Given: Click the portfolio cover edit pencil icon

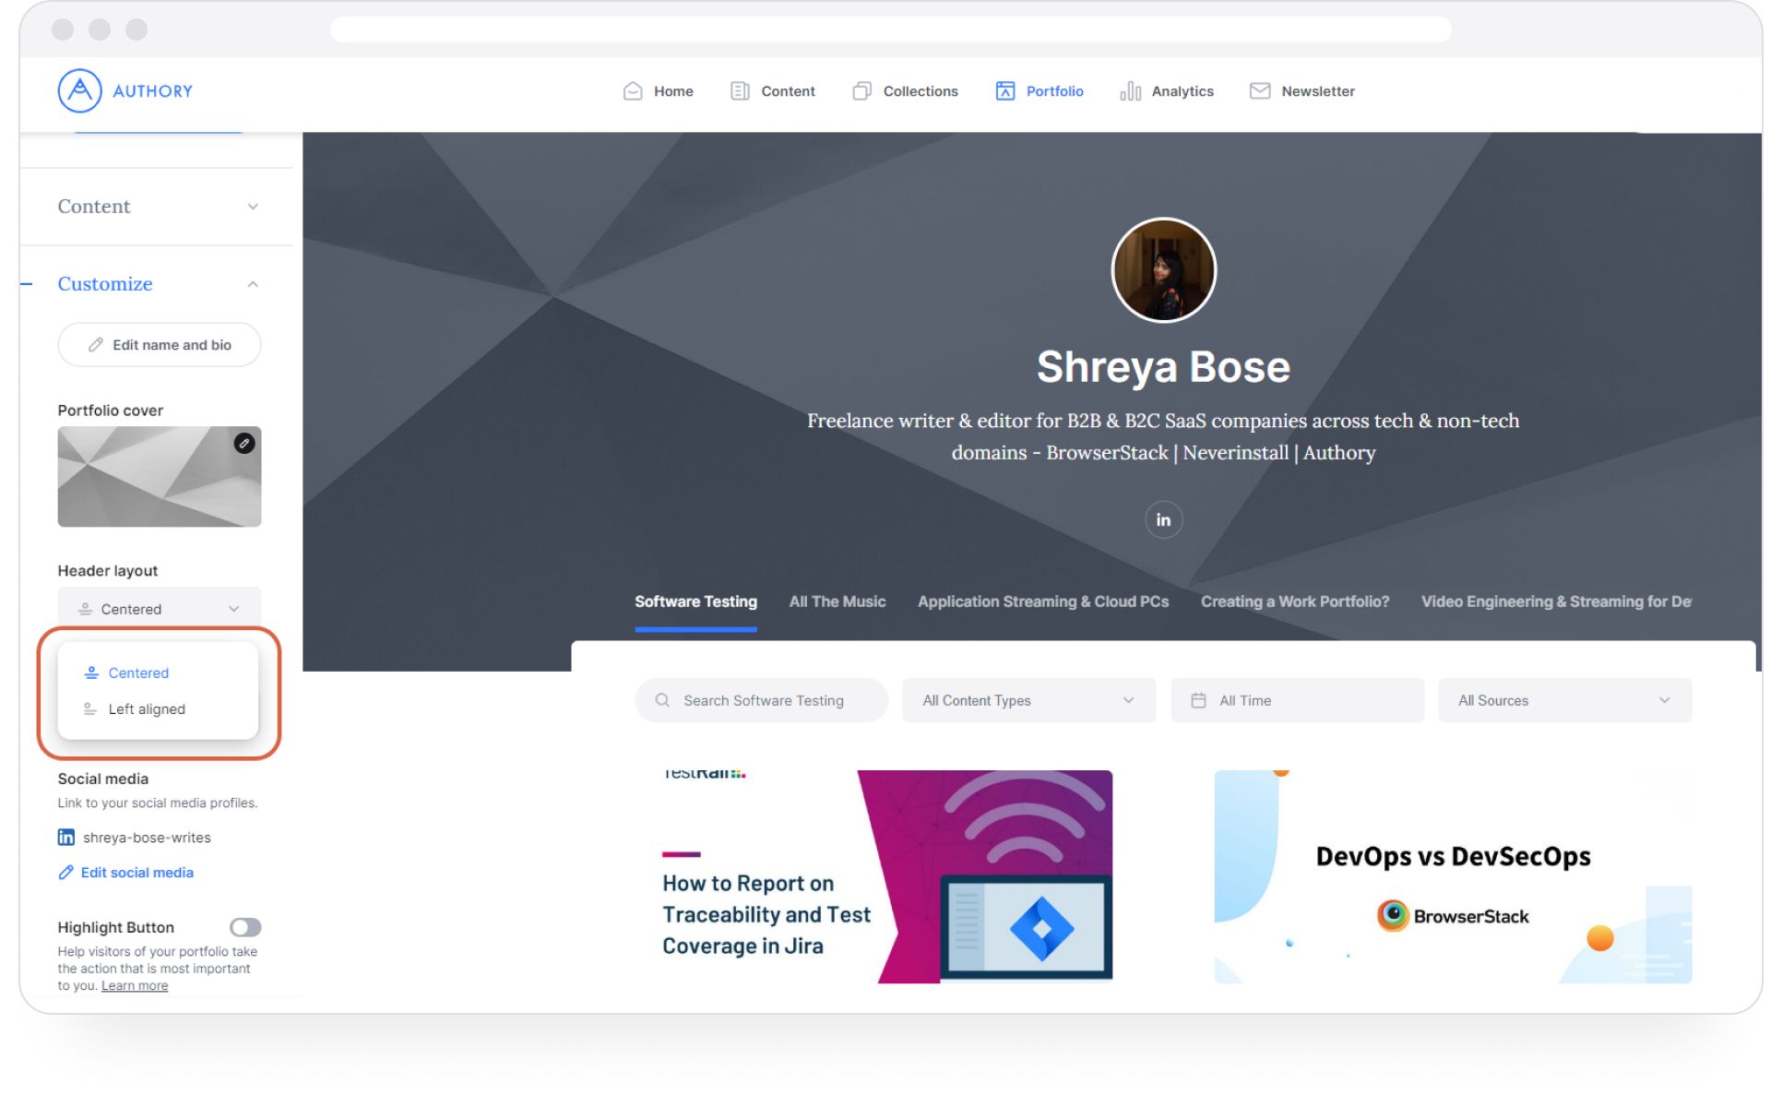Looking at the screenshot, I should [244, 444].
